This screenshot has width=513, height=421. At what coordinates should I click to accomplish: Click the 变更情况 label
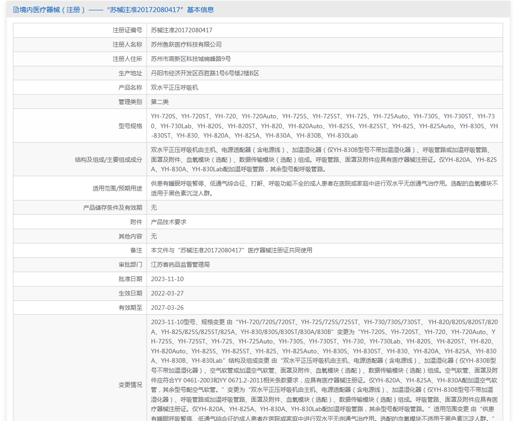click(x=130, y=385)
